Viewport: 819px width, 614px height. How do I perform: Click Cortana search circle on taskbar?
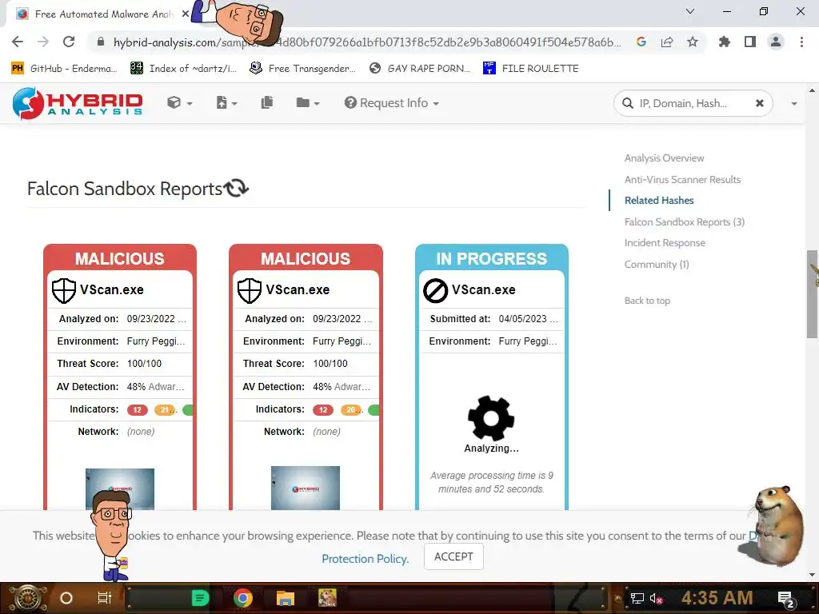coord(66,598)
